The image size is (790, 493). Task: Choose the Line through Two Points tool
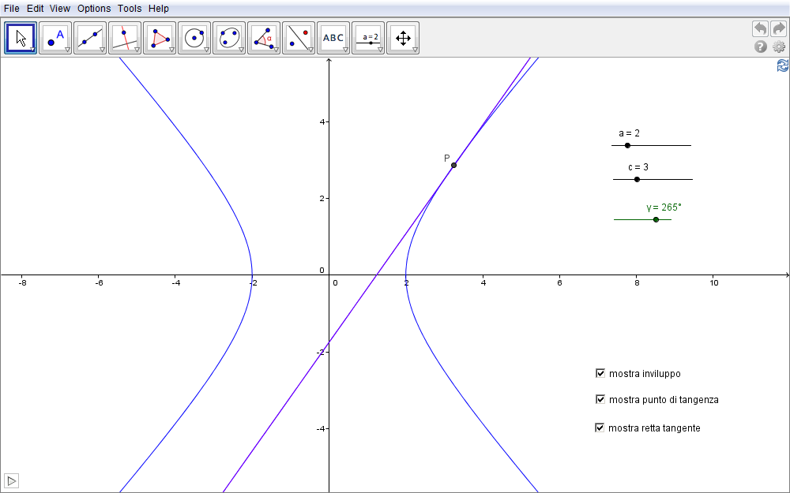pos(90,38)
